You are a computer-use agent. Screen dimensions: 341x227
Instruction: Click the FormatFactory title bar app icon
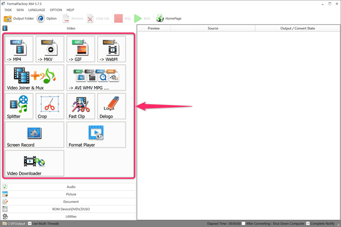coord(3,4)
